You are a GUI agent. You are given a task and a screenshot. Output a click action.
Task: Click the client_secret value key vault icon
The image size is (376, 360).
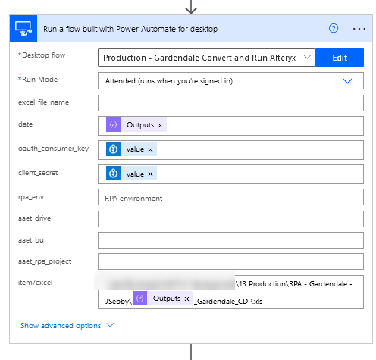click(x=113, y=174)
